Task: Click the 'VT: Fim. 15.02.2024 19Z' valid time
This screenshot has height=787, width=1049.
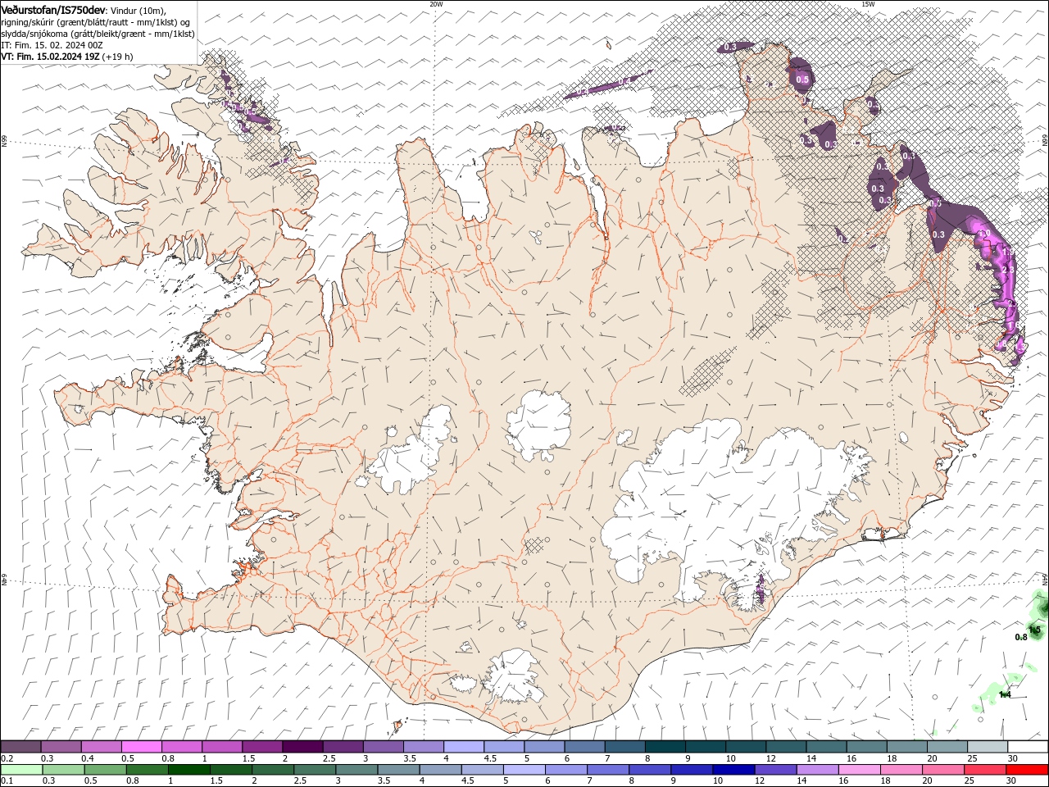Action: coord(51,57)
